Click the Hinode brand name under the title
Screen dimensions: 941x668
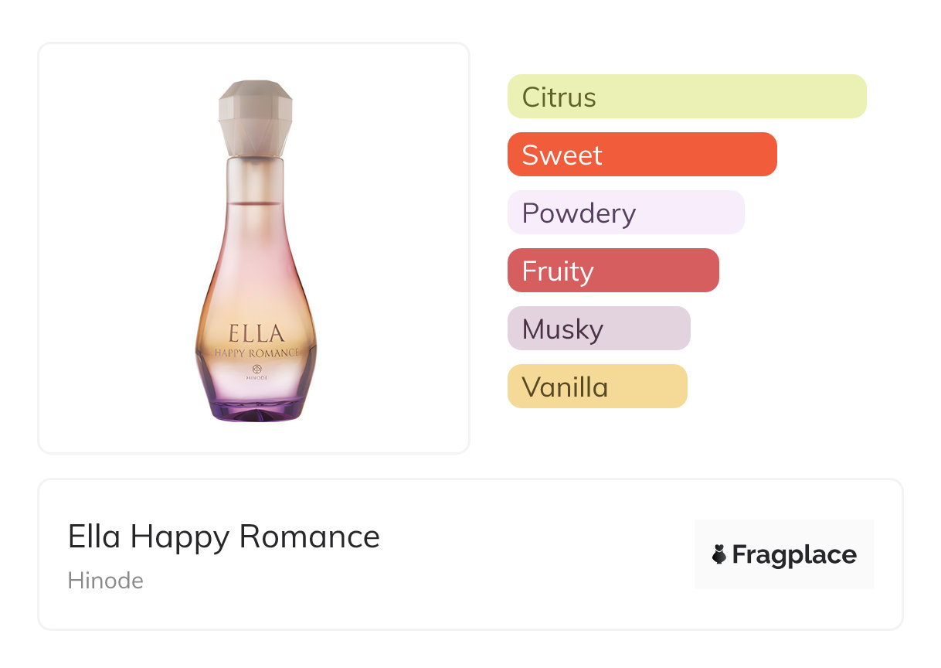[105, 581]
